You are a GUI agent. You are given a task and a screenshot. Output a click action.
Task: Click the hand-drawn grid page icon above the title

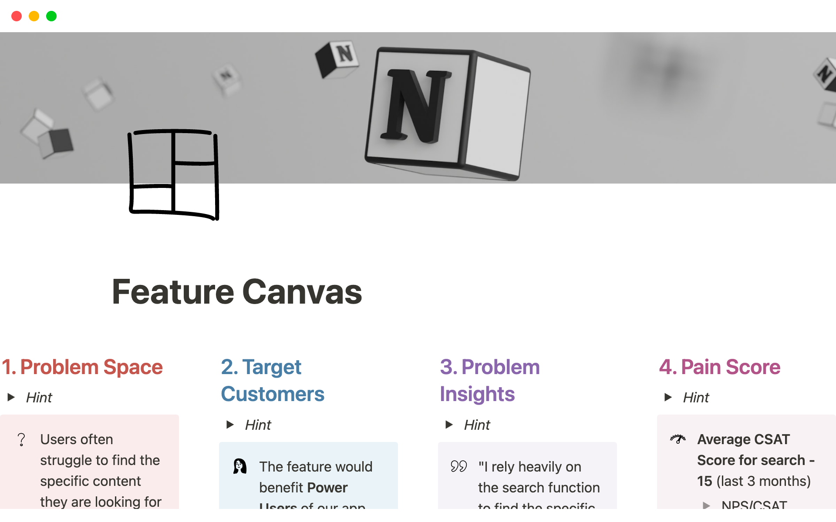point(174,175)
